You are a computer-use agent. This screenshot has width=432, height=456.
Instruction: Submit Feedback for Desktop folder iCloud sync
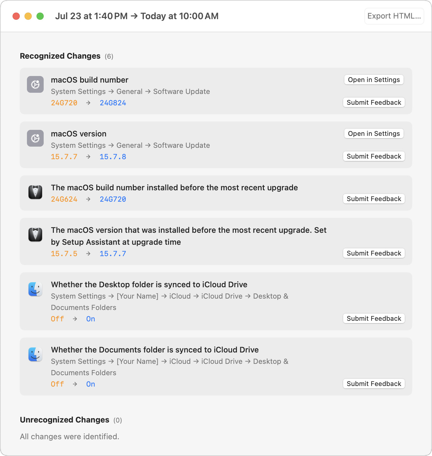[374, 318]
